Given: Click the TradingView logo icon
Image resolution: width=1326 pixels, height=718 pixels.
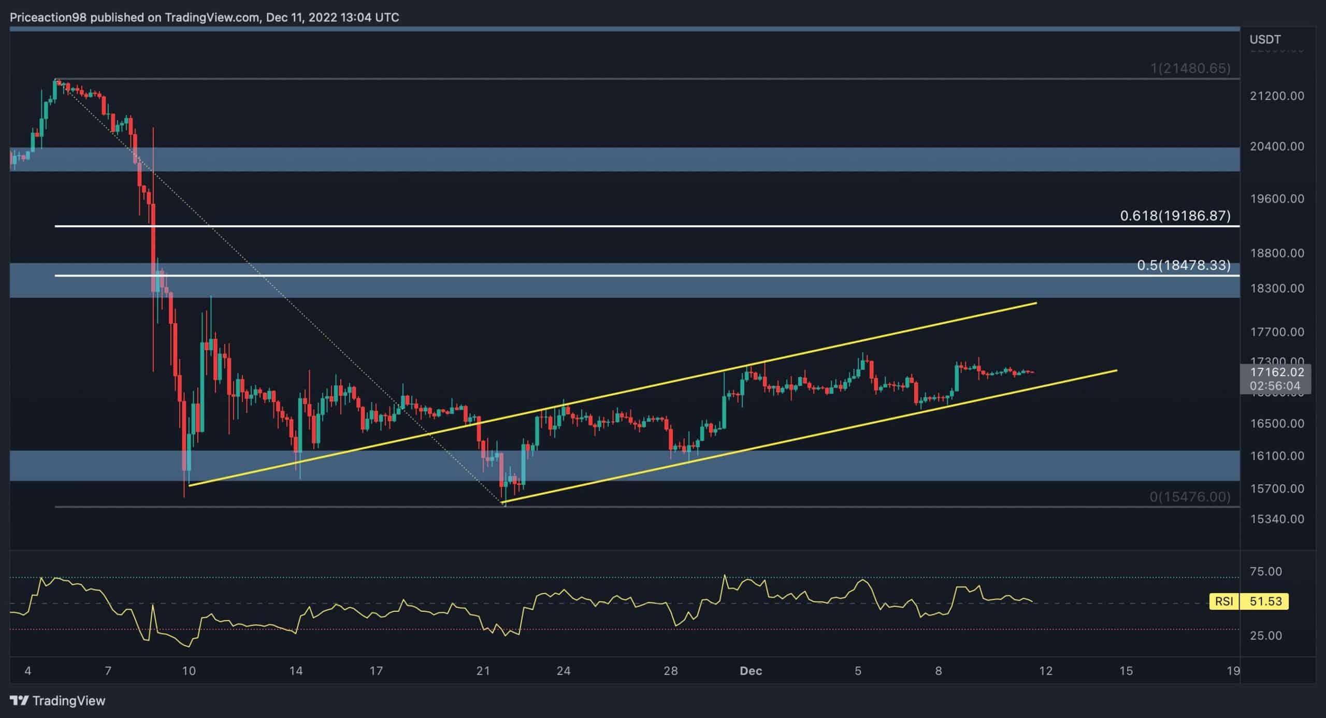Looking at the screenshot, I should tap(19, 701).
